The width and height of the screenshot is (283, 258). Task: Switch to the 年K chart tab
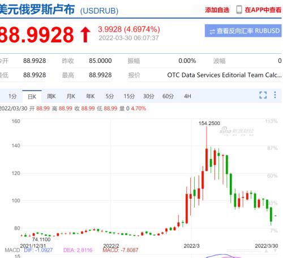90,96
